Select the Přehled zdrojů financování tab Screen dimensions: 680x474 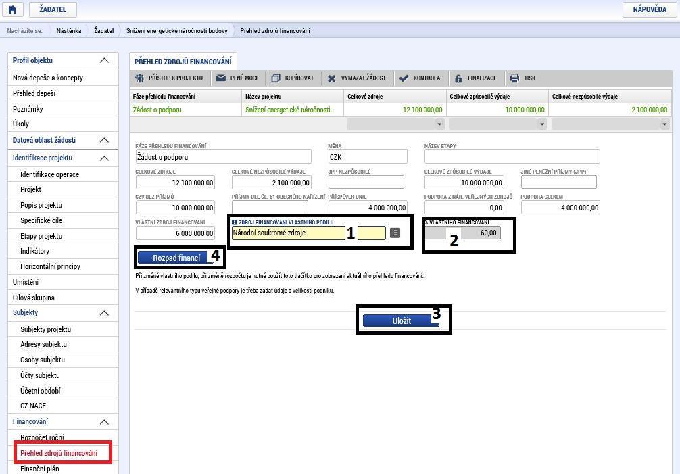pos(183,62)
